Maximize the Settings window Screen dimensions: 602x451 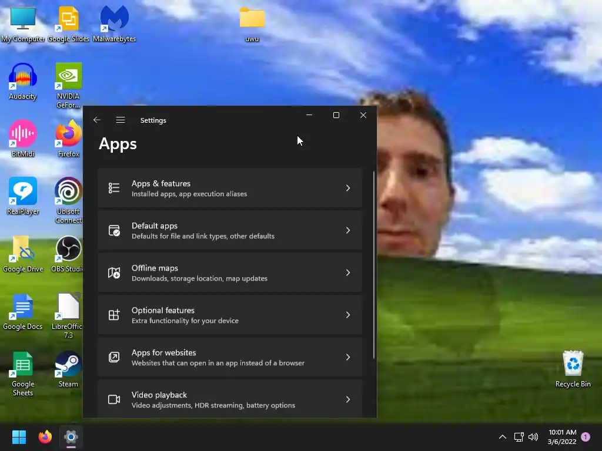(x=336, y=115)
